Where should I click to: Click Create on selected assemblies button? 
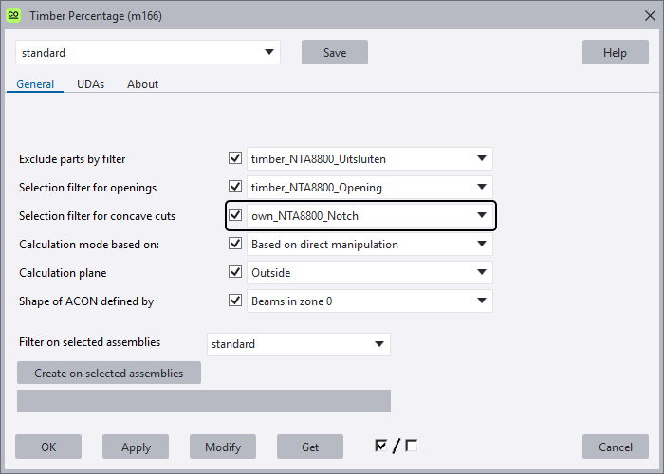point(109,373)
